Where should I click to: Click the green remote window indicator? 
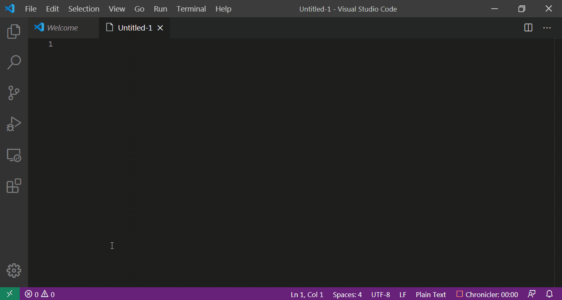10,294
